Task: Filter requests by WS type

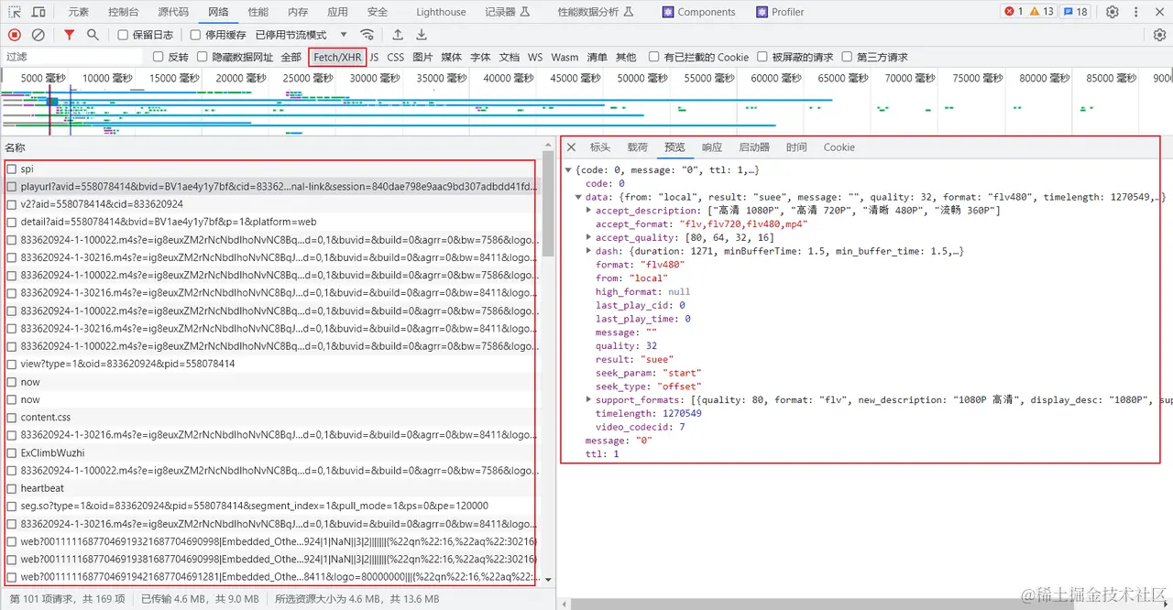Action: pos(535,57)
